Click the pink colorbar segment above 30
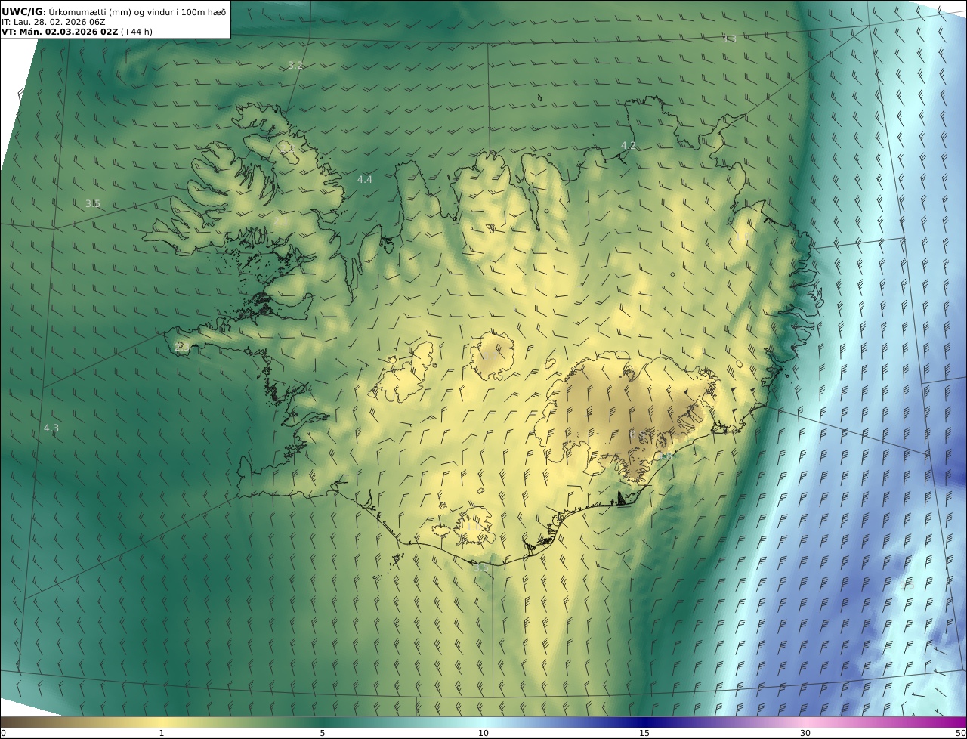The width and height of the screenshot is (967, 739). pyautogui.click(x=805, y=722)
